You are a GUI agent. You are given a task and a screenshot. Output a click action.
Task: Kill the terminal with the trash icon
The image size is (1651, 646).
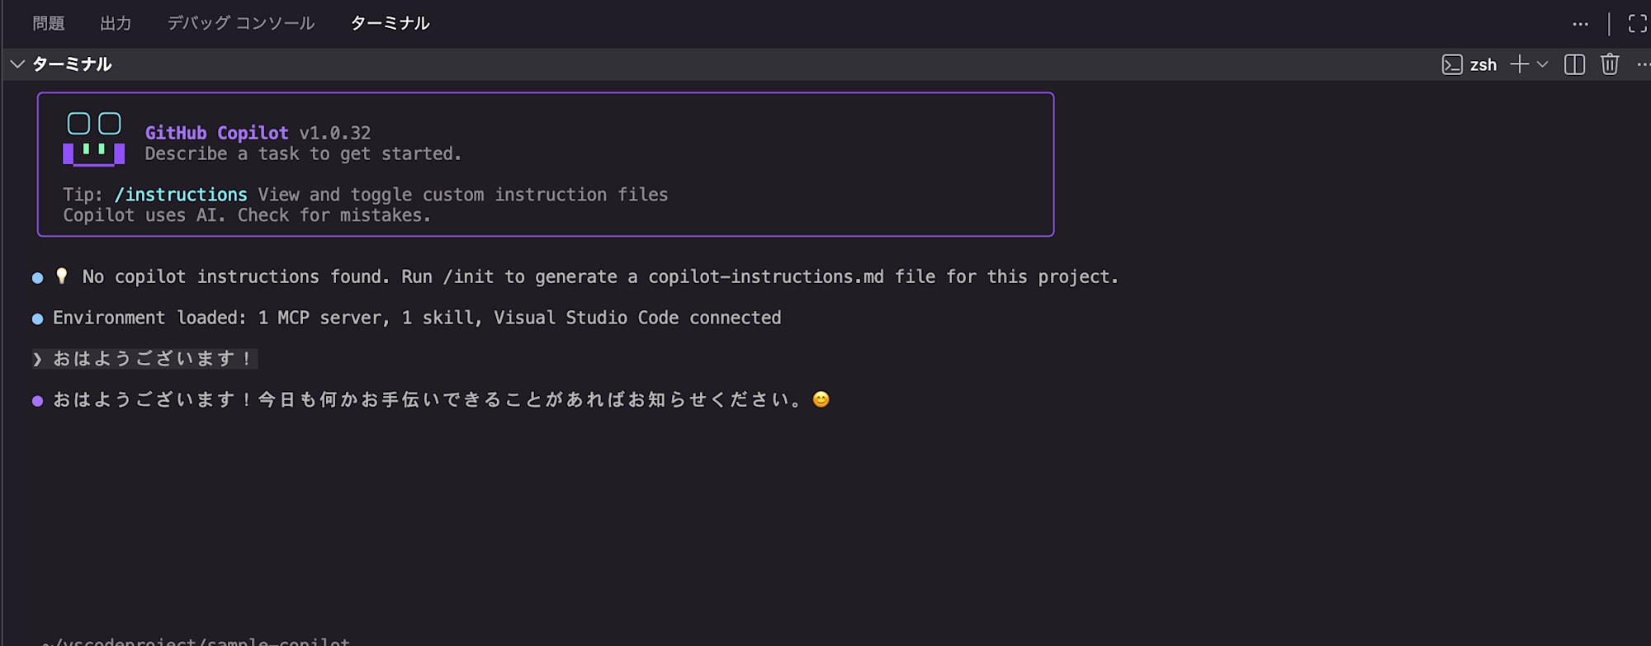coord(1609,64)
